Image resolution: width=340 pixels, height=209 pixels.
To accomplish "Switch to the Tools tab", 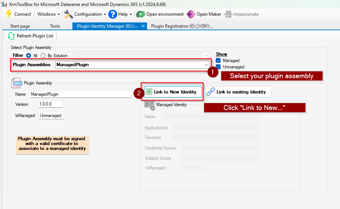I will 55,26.
